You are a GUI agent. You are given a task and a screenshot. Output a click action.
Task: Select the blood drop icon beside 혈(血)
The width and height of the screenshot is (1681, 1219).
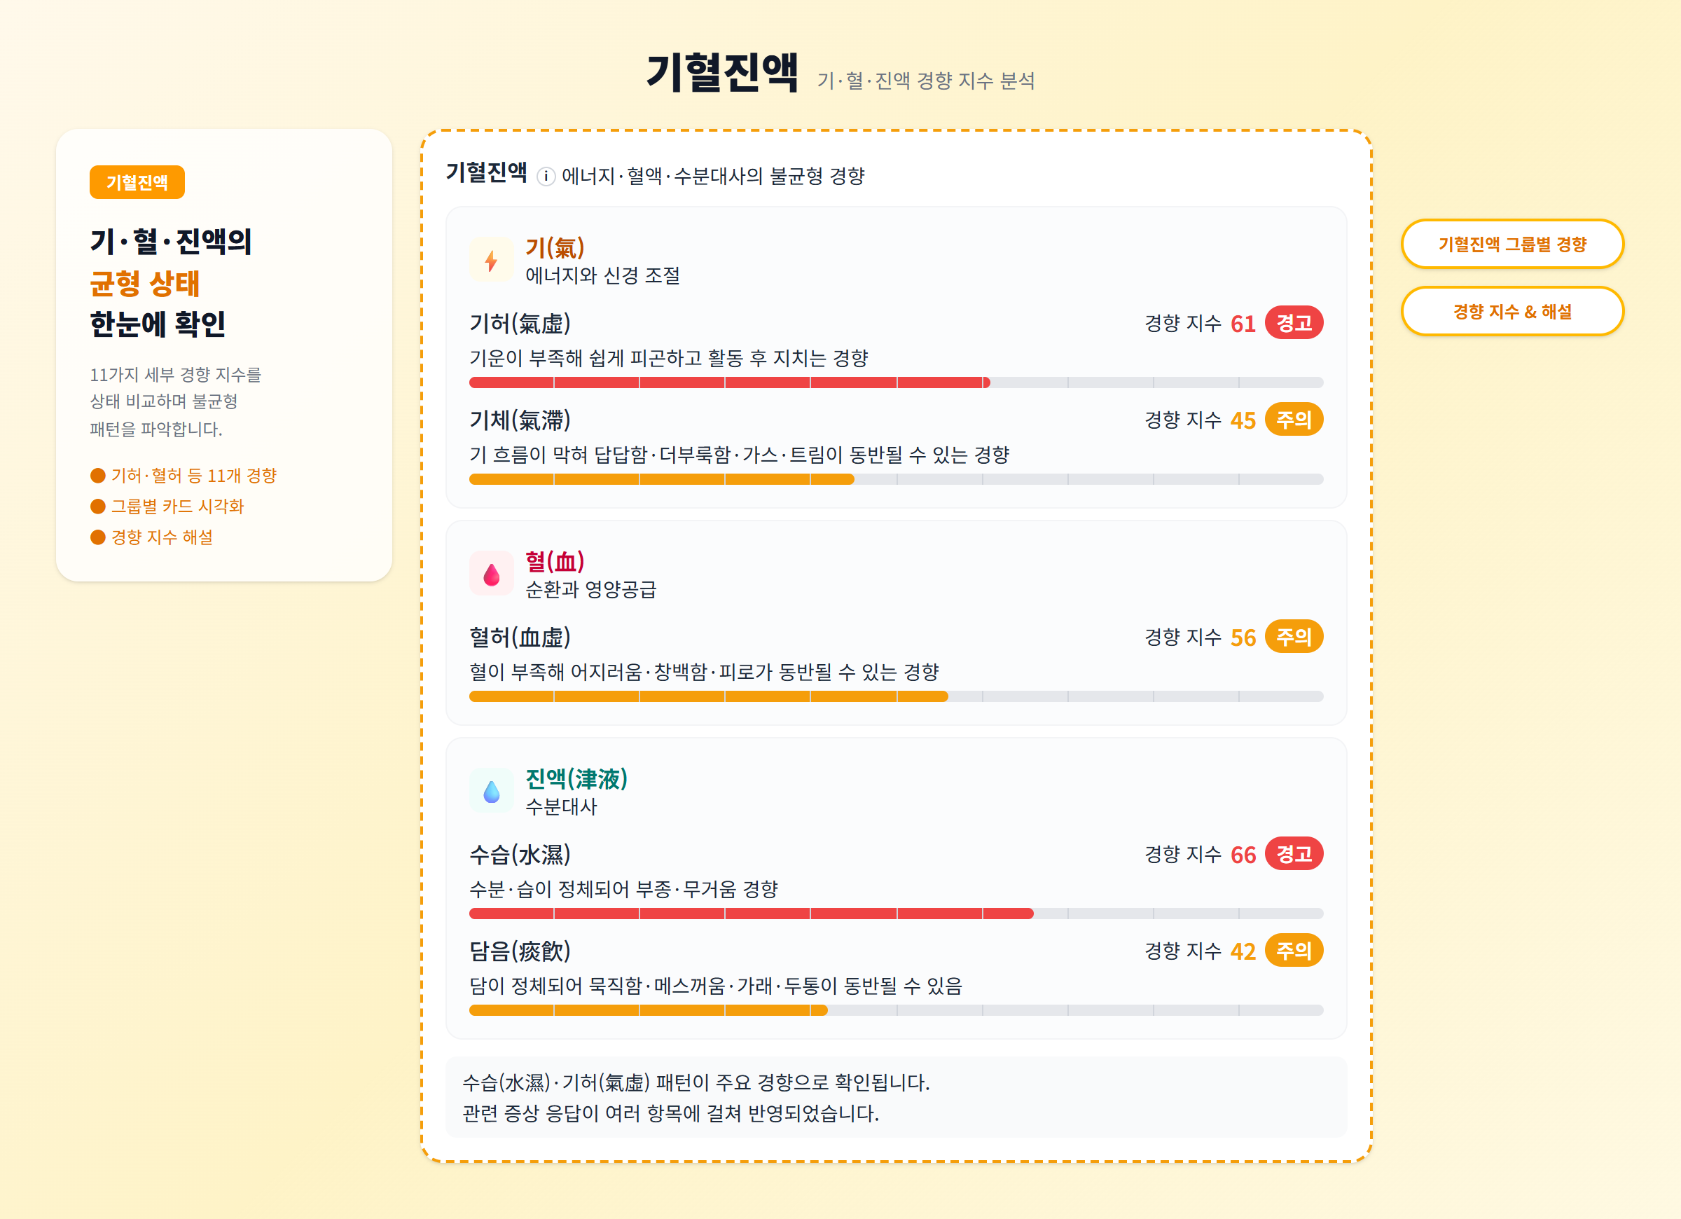pos(492,572)
